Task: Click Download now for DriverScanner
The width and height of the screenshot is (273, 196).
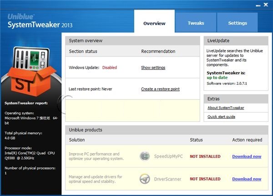Action: [x=247, y=179]
